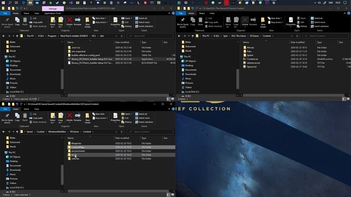This screenshot has height=197, width=351.
Task: Click Search box in the dist window
Action: click(150, 36)
